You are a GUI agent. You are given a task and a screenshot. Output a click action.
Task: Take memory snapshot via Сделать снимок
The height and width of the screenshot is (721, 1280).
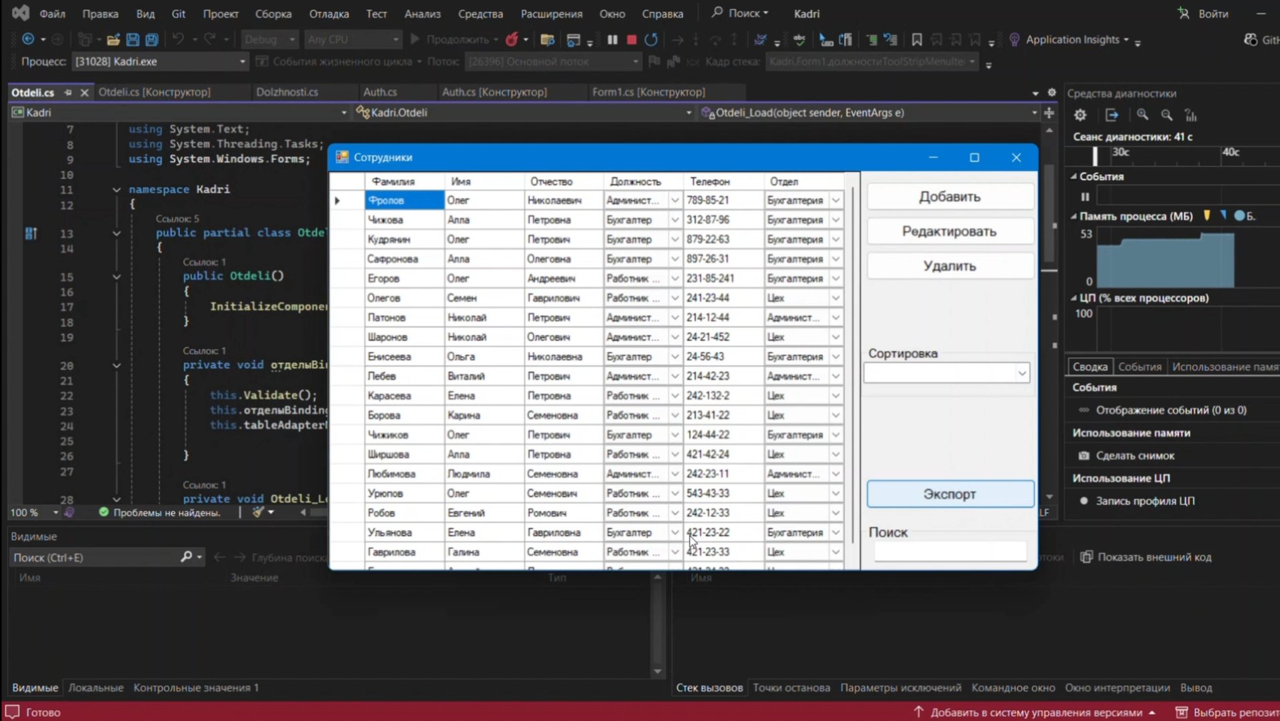coord(1135,456)
